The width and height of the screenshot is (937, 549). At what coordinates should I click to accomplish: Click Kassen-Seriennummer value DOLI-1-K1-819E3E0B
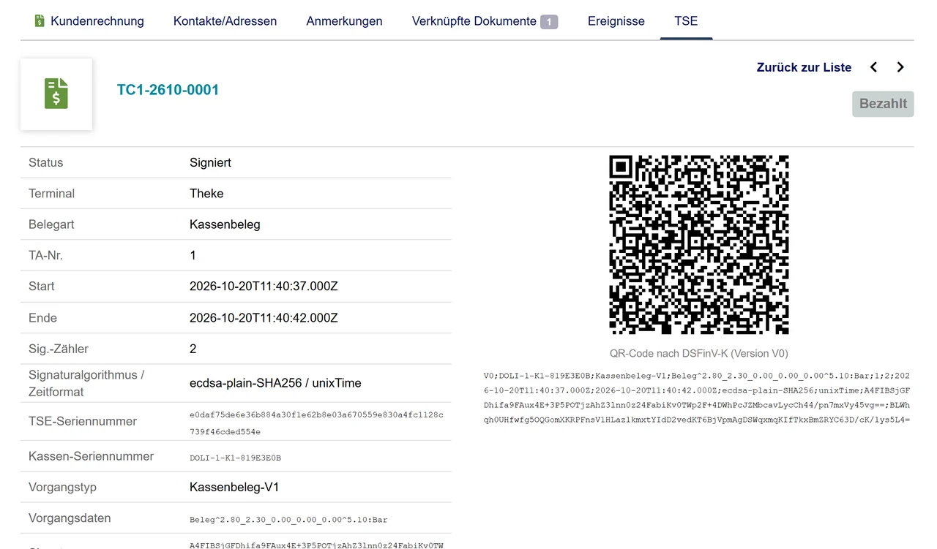(235, 458)
